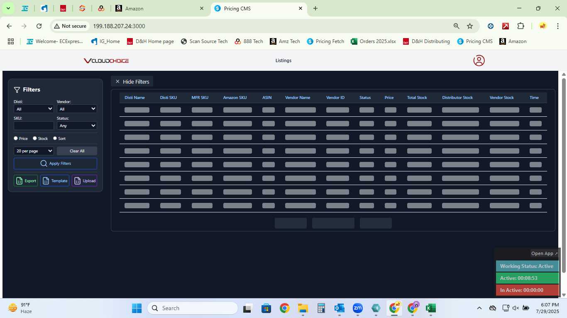Click the X icon in Hide Filters
Screen dimensions: 567x318
[117, 82]
